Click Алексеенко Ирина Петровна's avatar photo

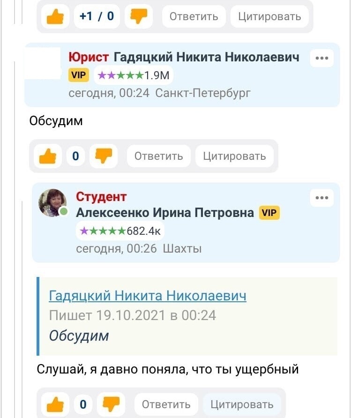click(x=52, y=202)
